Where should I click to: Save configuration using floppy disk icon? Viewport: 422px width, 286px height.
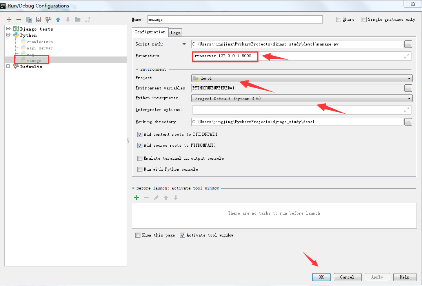pos(38,20)
